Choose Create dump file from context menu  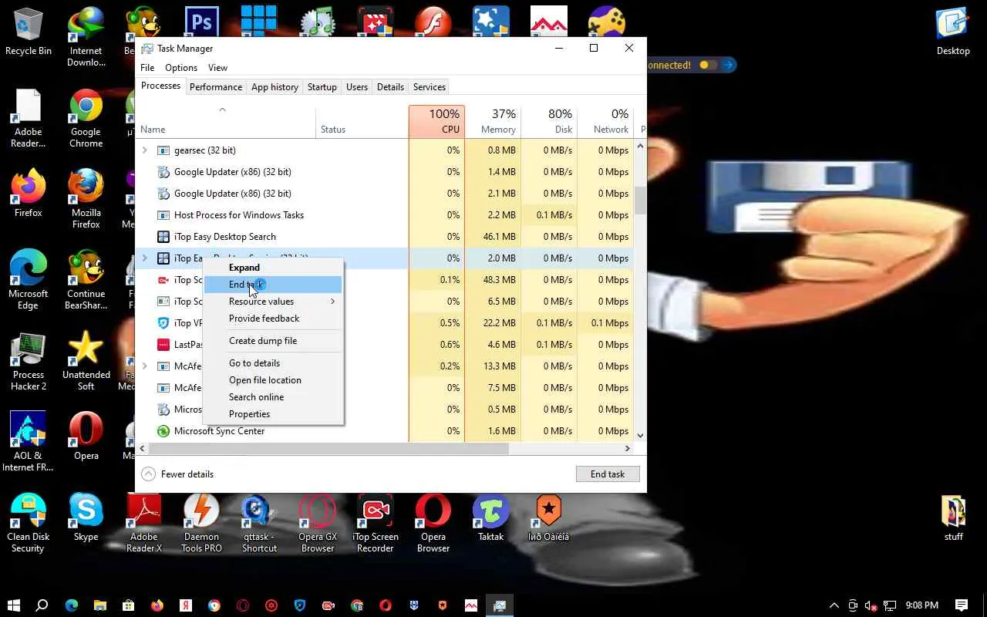coord(273,341)
